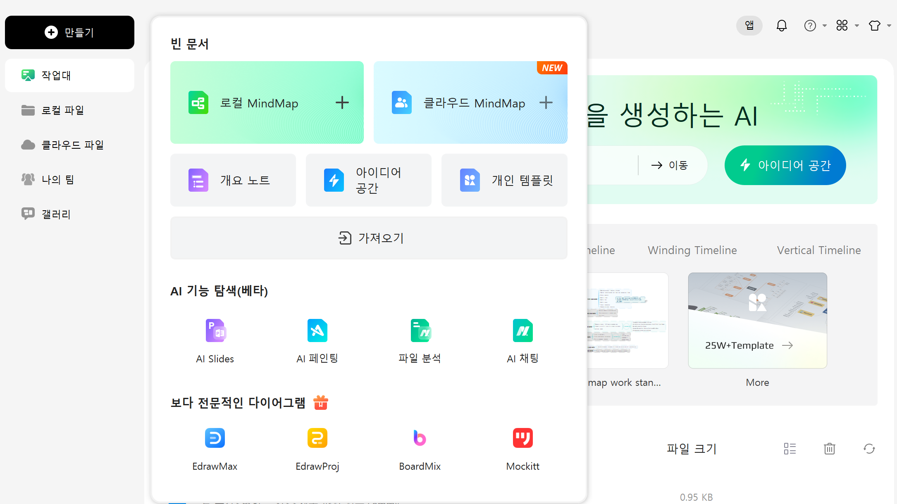Expand the apps grid dropdown arrow
Screen dimensions: 897x504
(857, 26)
